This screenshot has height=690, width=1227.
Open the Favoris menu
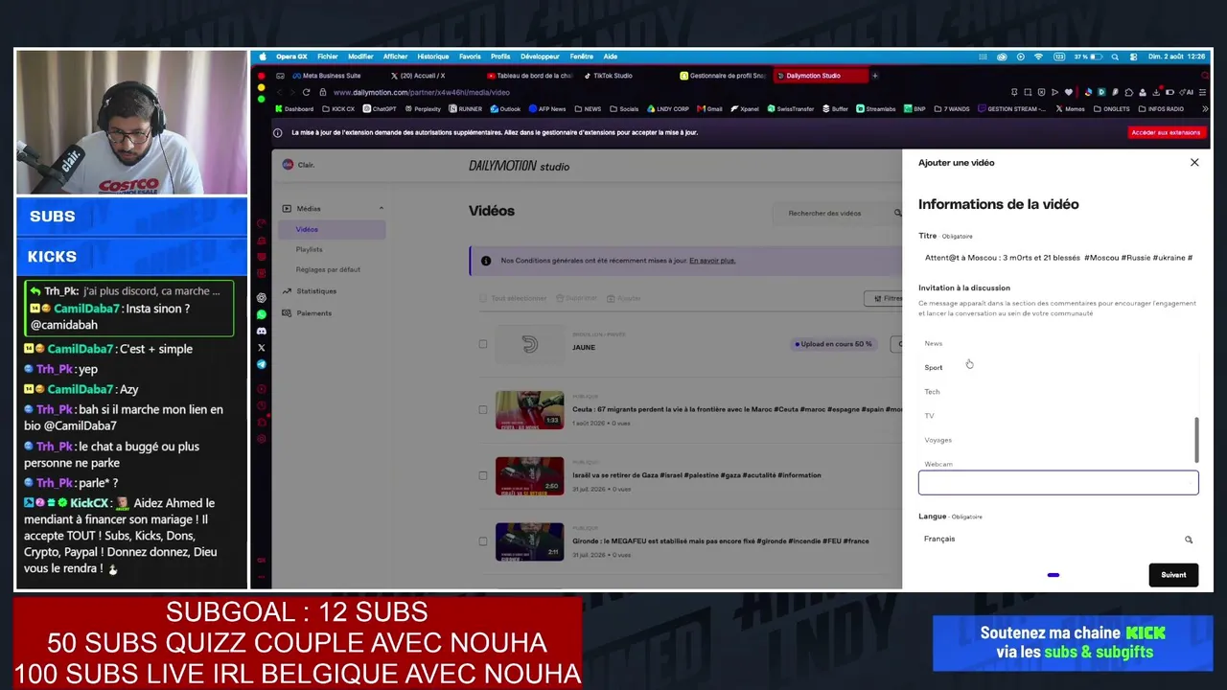point(470,57)
